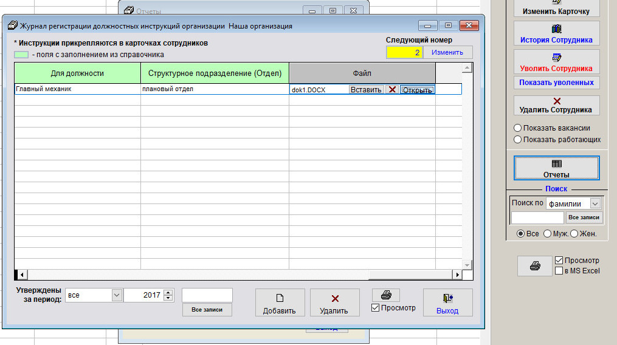Minimize the journal registration window

(428, 26)
